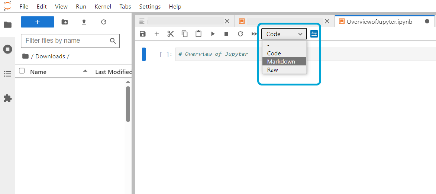
Task: Restart the kernel using the circular arrow icon
Action: pos(240,34)
